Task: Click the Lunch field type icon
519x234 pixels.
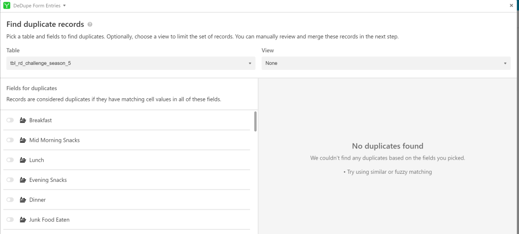Action: 23,160
